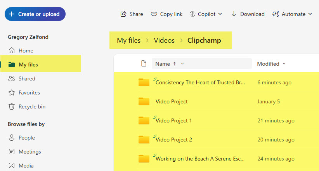Click folder icon for January 5 row
Screen dimensions: 319x171
(144, 101)
